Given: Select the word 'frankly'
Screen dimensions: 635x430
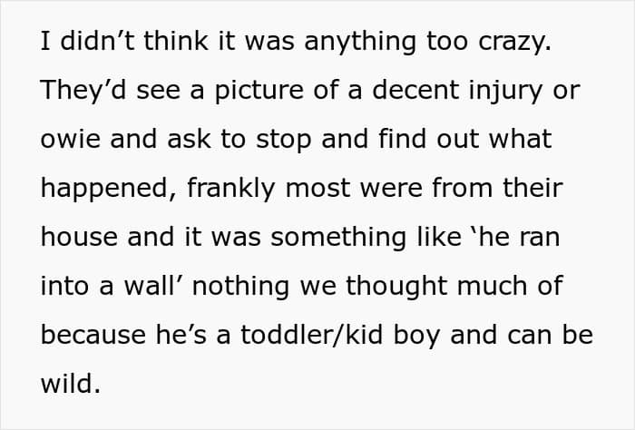Looking at the screenshot, I should (x=230, y=189).
